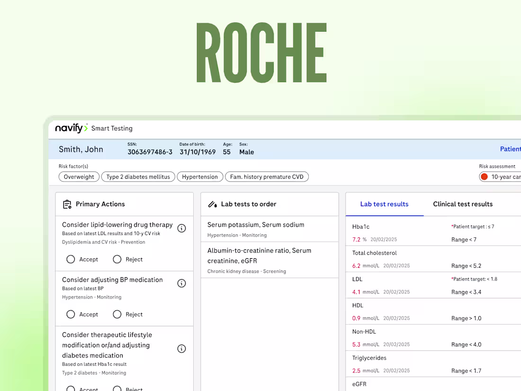The height and width of the screenshot is (391, 521).
Task: Click the Smart Testing header label
Action: (x=112, y=128)
